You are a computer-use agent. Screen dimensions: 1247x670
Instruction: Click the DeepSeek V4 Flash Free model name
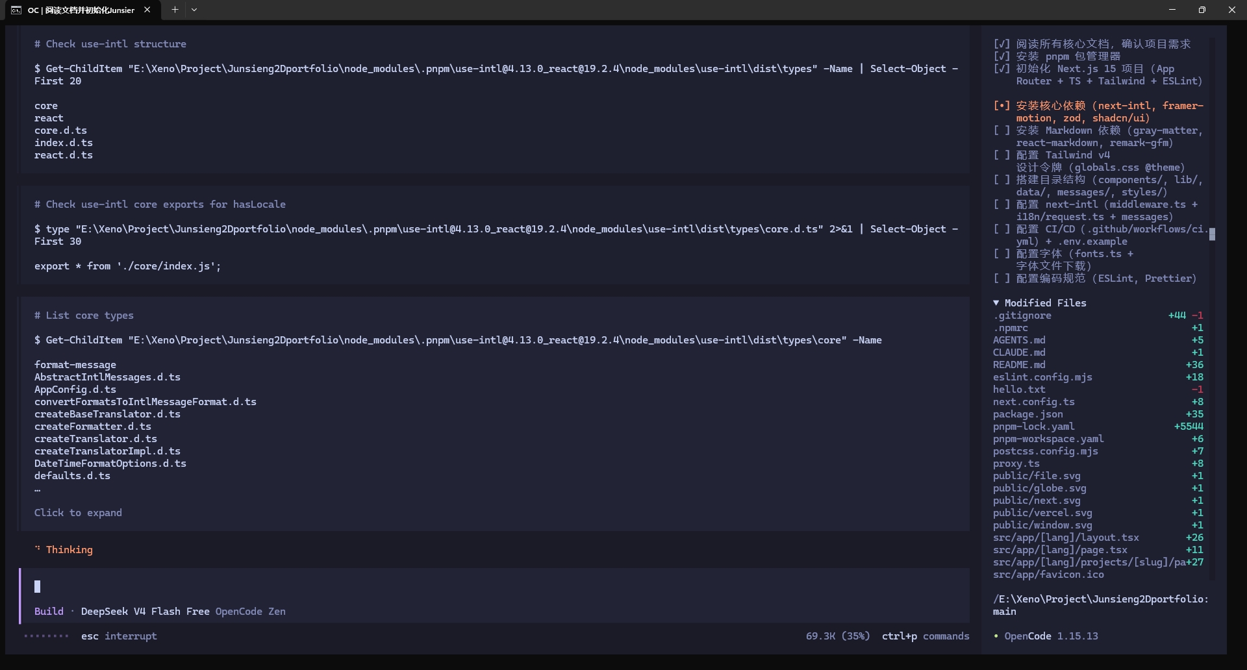click(145, 612)
